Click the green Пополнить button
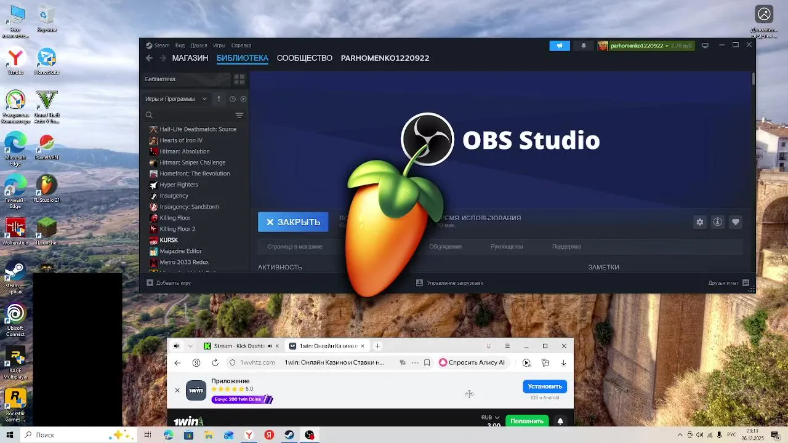788x443 pixels. 527,421
